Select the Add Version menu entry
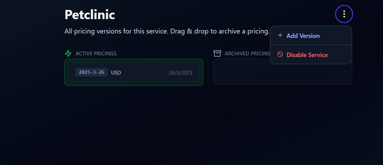This screenshot has height=165, width=383. coord(303,36)
